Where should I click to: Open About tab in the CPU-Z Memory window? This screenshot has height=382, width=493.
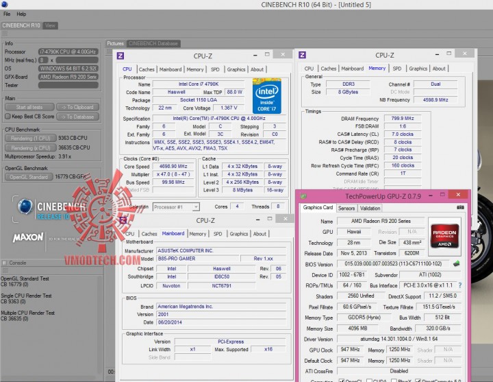coord(439,69)
